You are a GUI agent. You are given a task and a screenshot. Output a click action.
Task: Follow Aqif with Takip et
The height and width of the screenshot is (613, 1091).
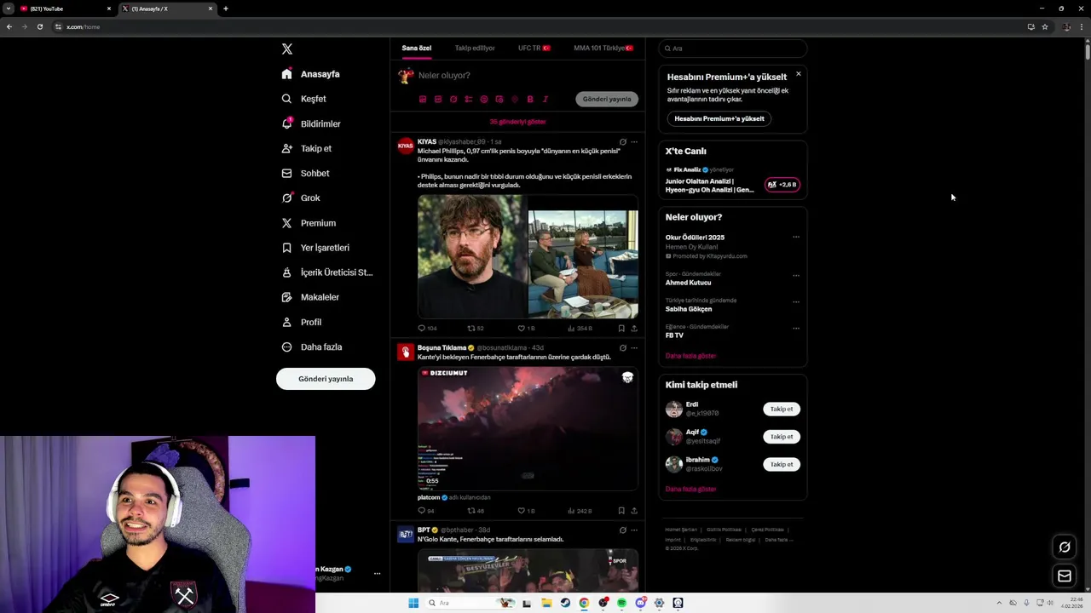click(x=782, y=437)
